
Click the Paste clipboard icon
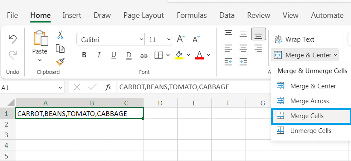pos(41,38)
